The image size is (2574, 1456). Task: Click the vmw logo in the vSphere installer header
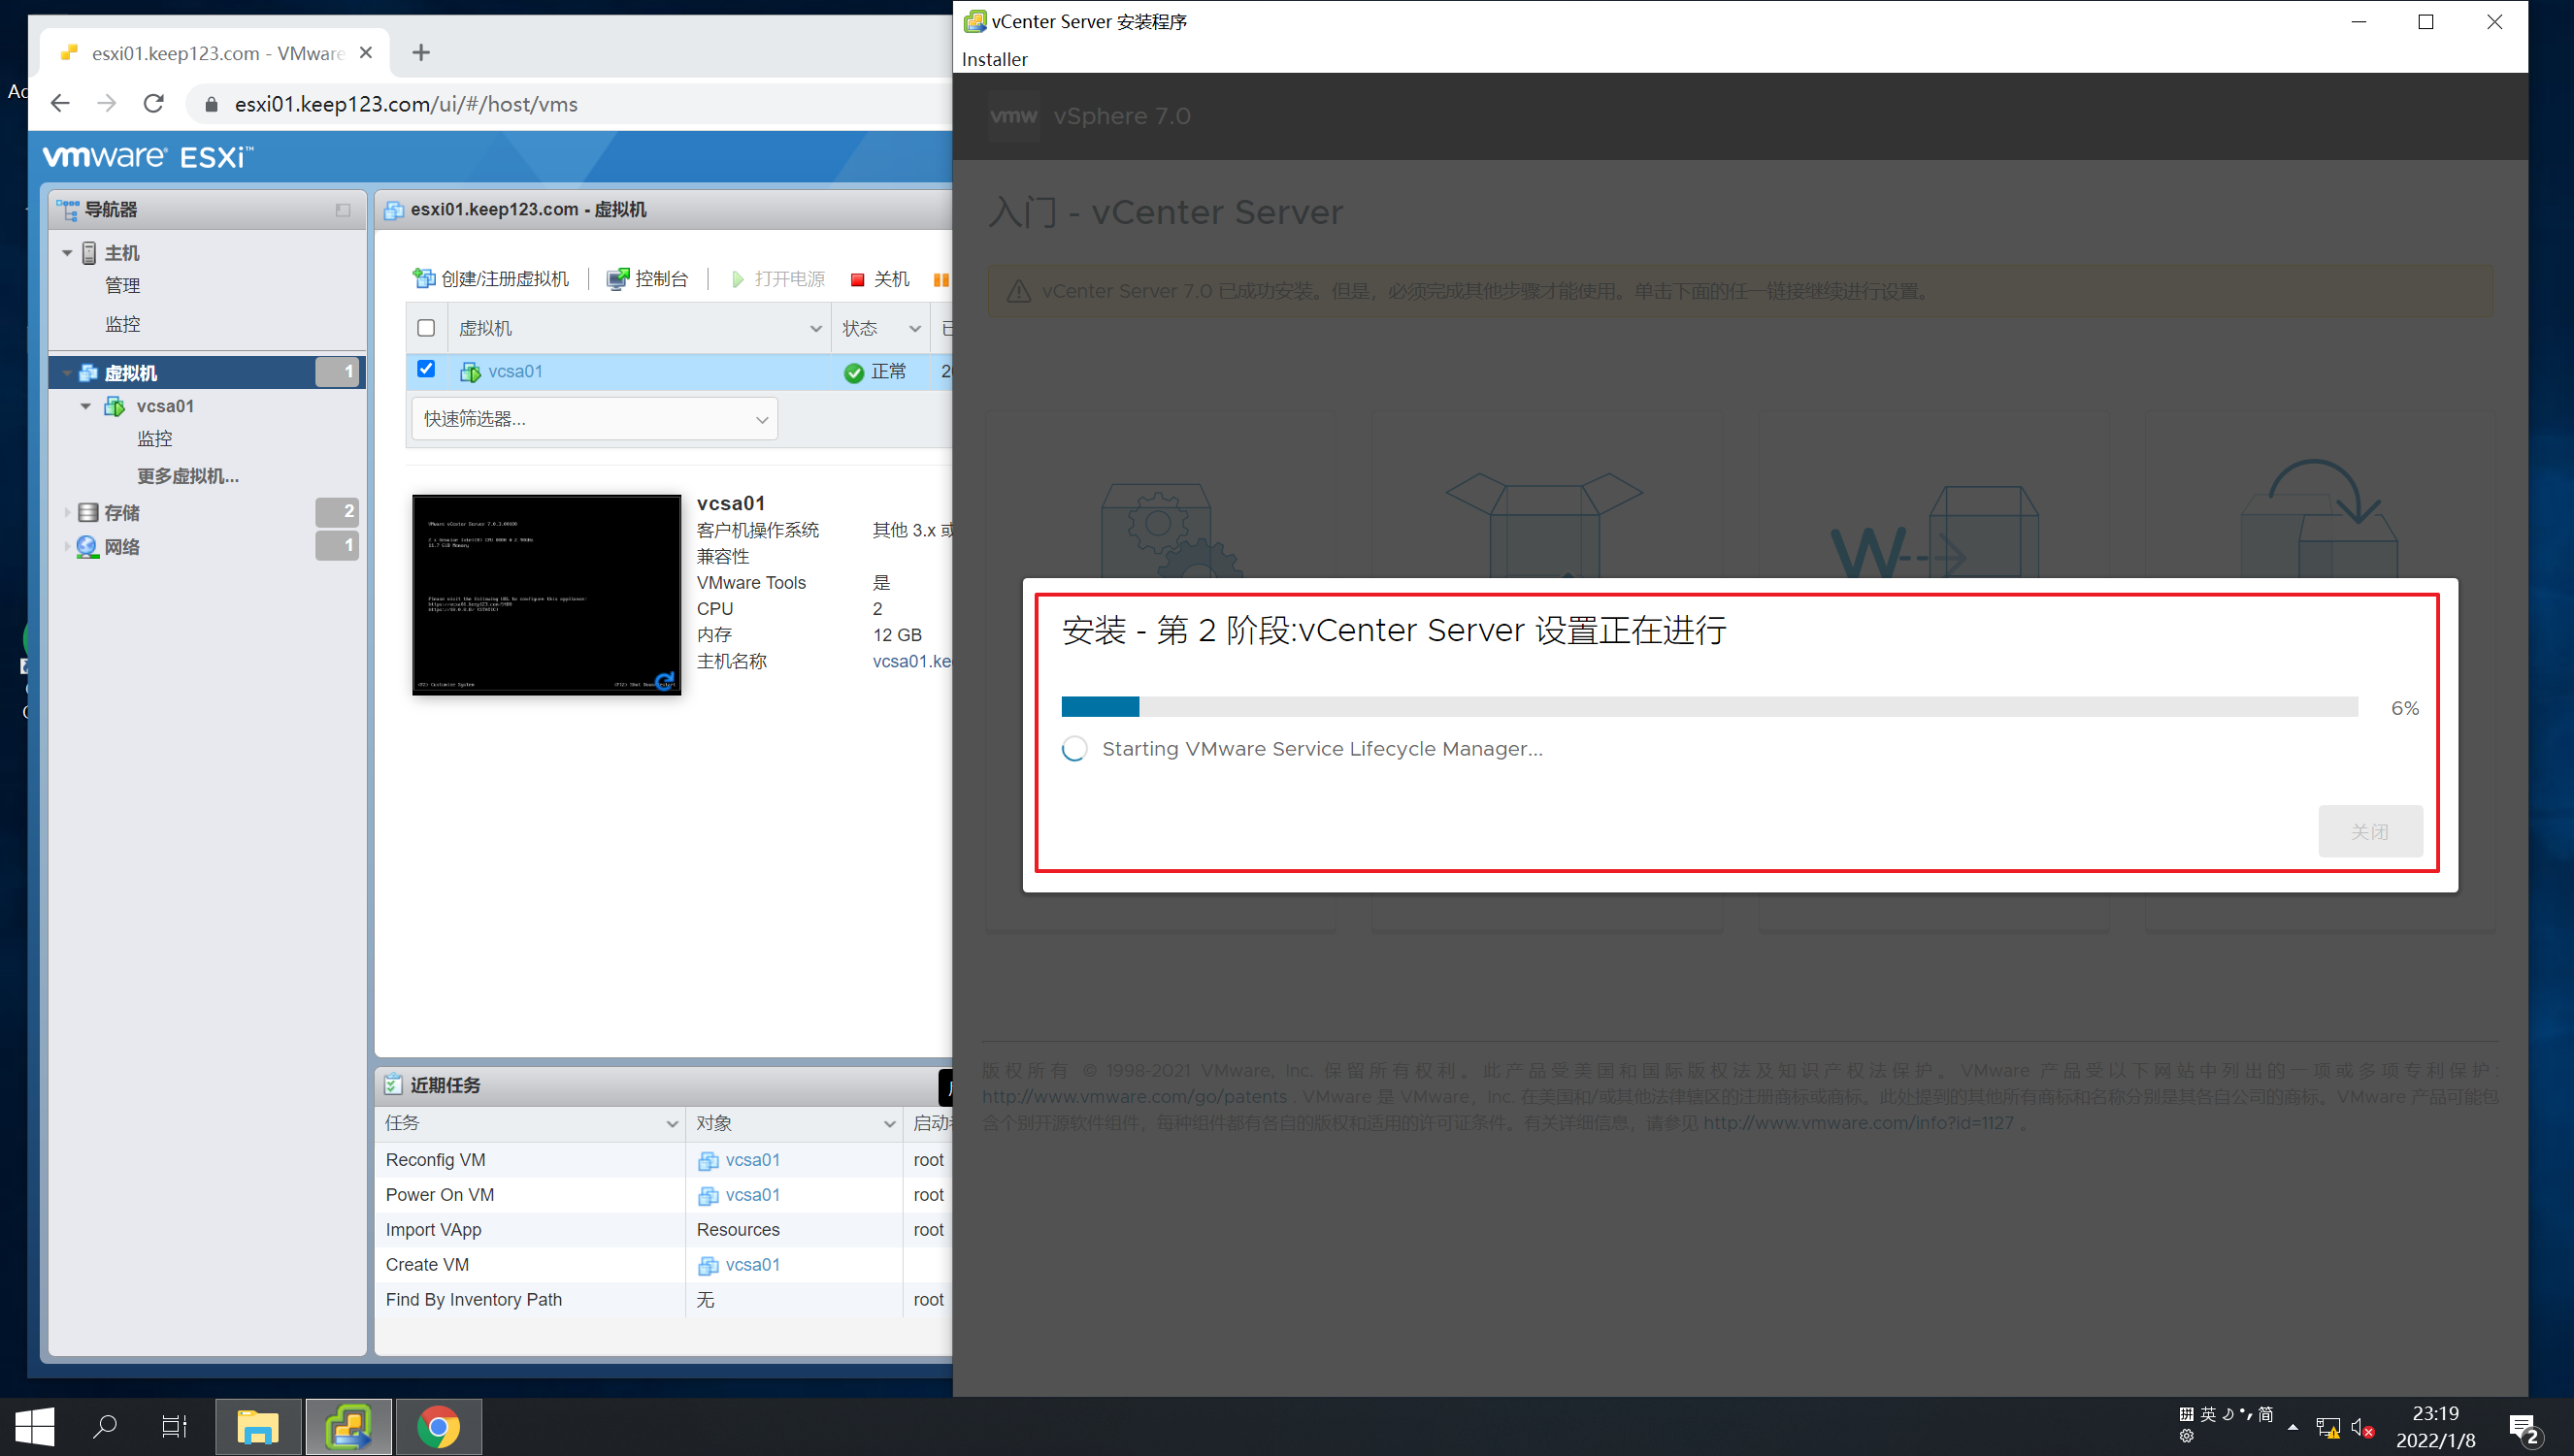point(1014,116)
